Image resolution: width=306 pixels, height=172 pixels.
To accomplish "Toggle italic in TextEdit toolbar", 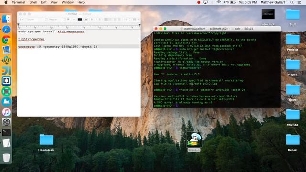I will point(96,19).
